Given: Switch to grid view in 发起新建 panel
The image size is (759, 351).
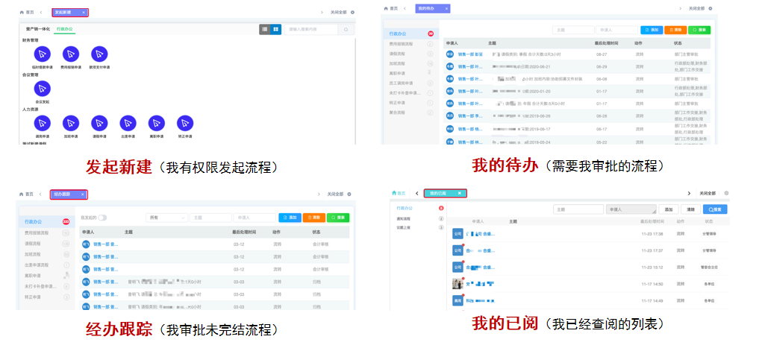Looking at the screenshot, I should (x=275, y=29).
